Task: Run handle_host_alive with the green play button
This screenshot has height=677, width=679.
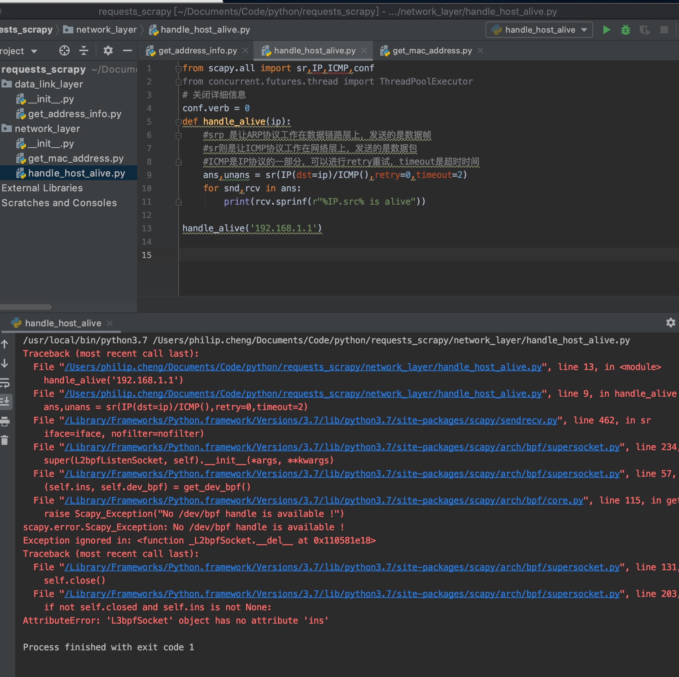Action: [x=606, y=30]
